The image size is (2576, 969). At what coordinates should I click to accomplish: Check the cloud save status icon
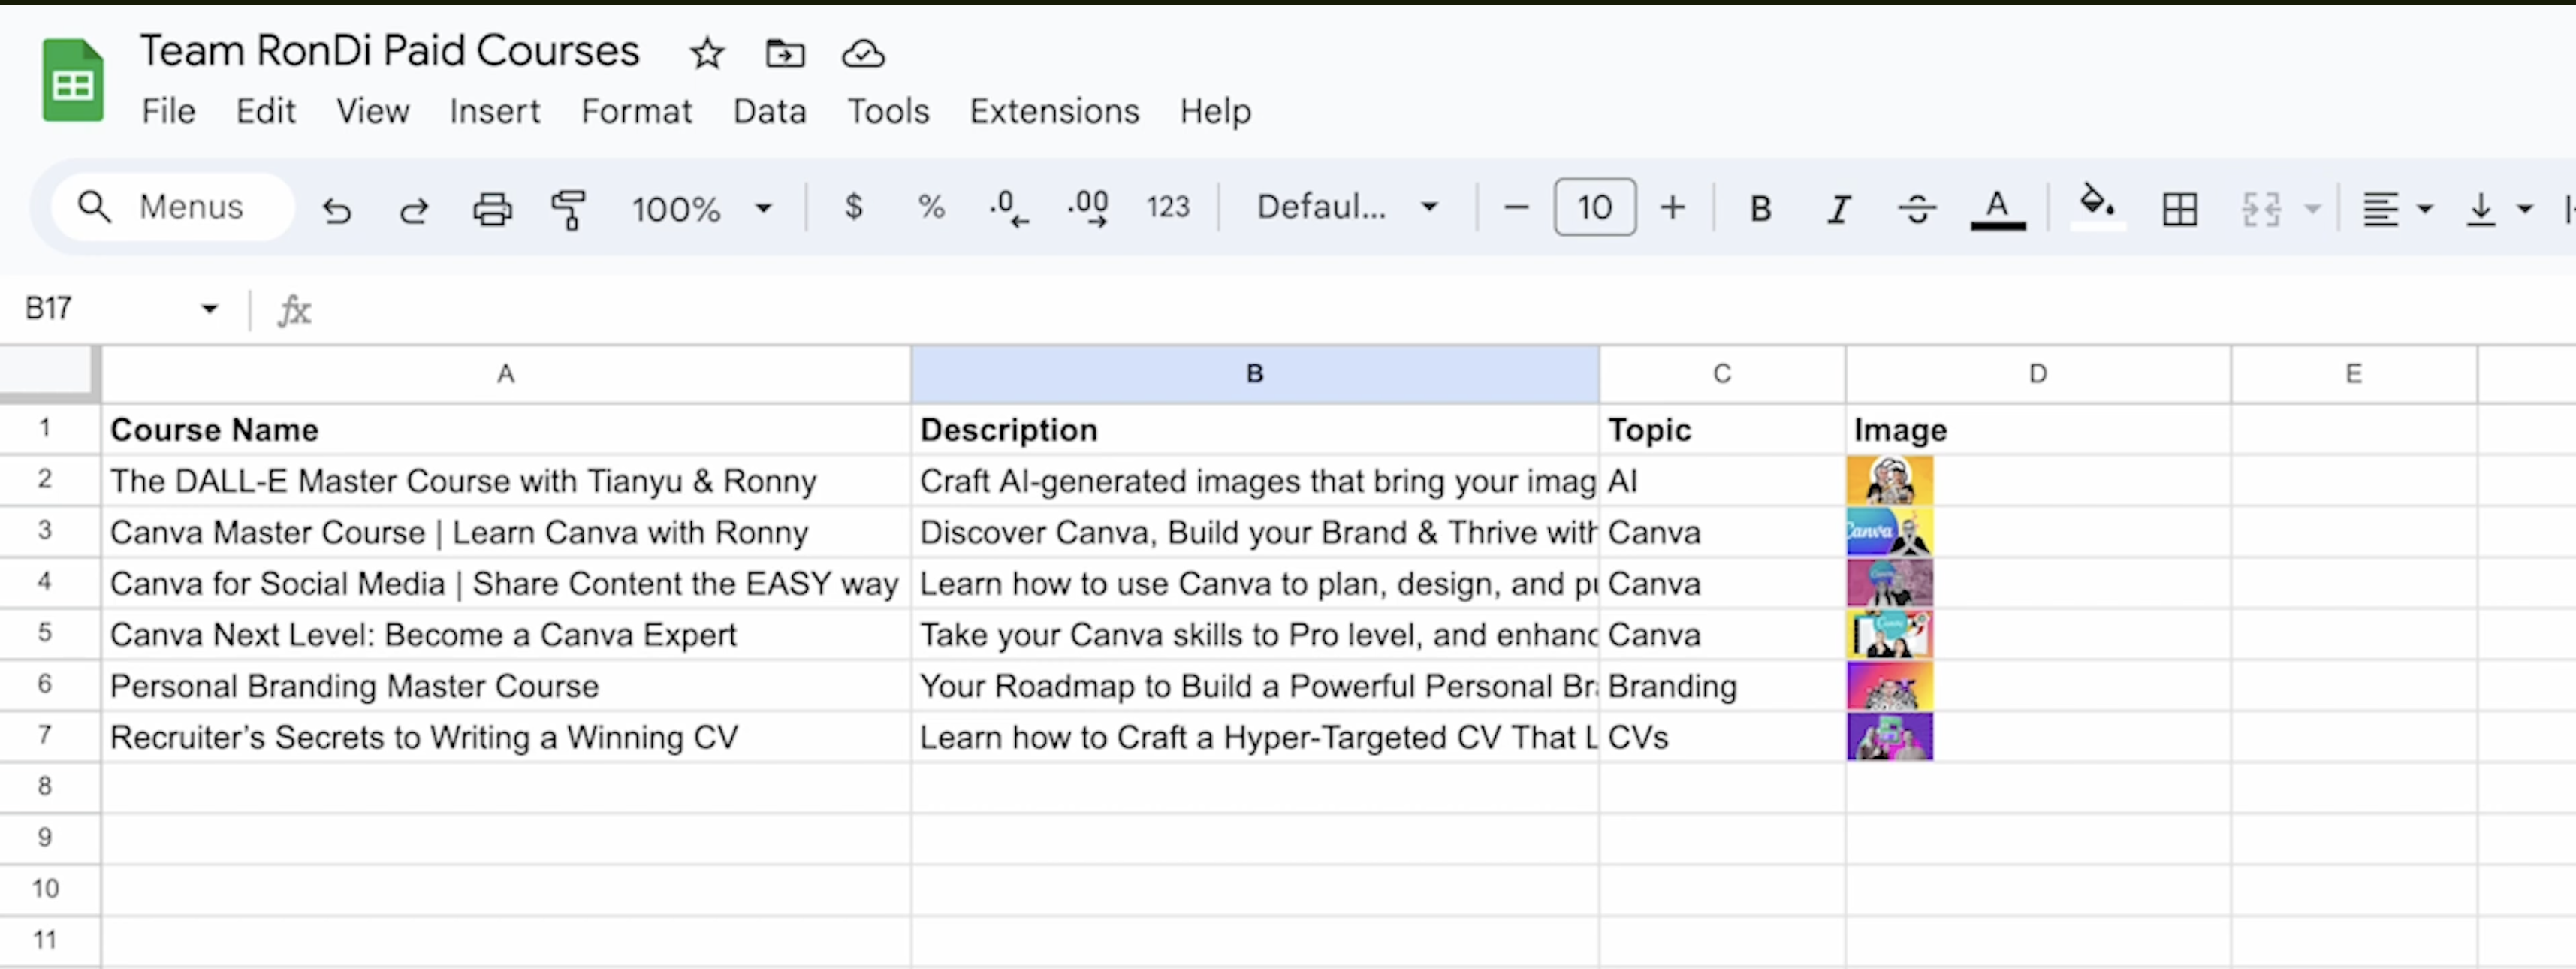pos(863,53)
